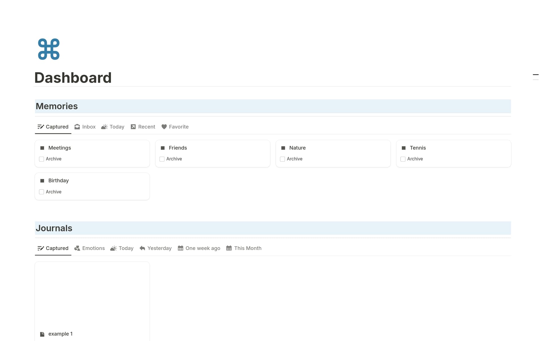The width and height of the screenshot is (546, 341).
Task: Click the square icon beside Meetings
Action: 42,148
